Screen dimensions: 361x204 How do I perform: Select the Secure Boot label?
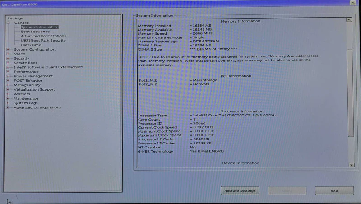click(x=25, y=63)
